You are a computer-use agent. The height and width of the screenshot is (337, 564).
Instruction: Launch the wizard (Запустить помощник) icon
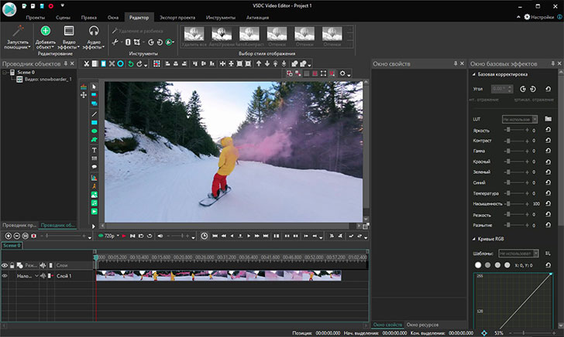(x=17, y=32)
